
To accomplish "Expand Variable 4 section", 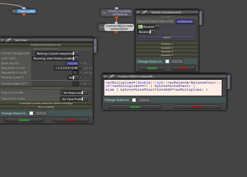I will [167, 51].
